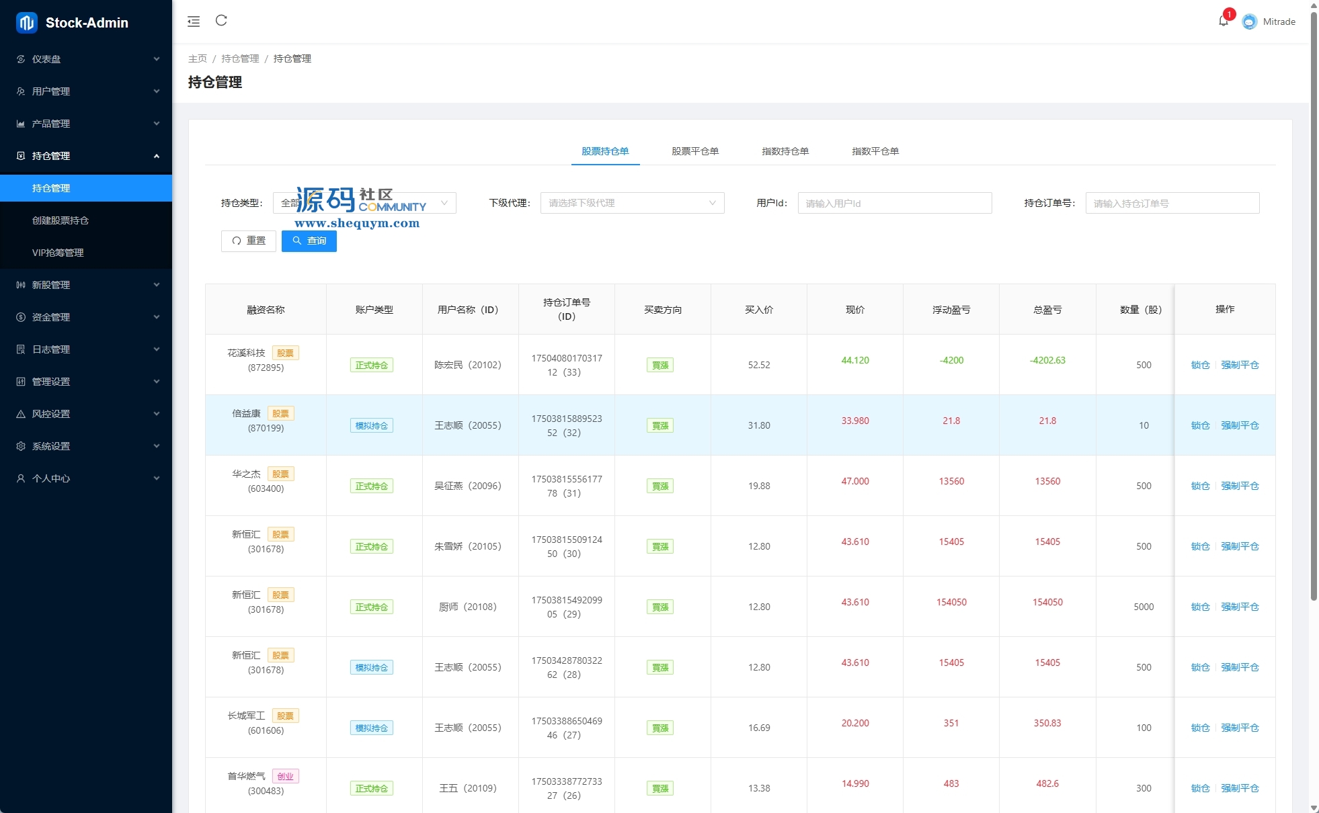Screen dimensions: 1319x813
Task: Click the blue 查询 search button
Action: 309,241
